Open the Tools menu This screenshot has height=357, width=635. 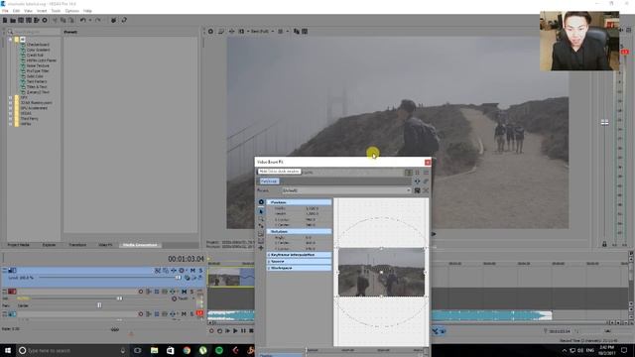pos(56,11)
